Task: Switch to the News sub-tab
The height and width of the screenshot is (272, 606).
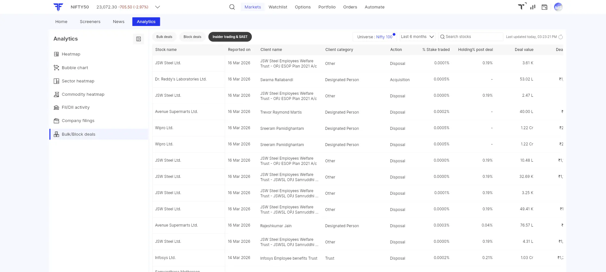Action: point(119,22)
